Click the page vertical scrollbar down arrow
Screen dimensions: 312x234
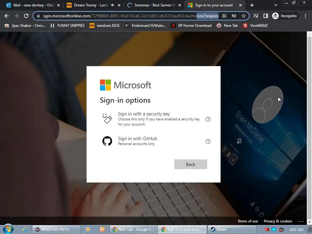(310, 222)
